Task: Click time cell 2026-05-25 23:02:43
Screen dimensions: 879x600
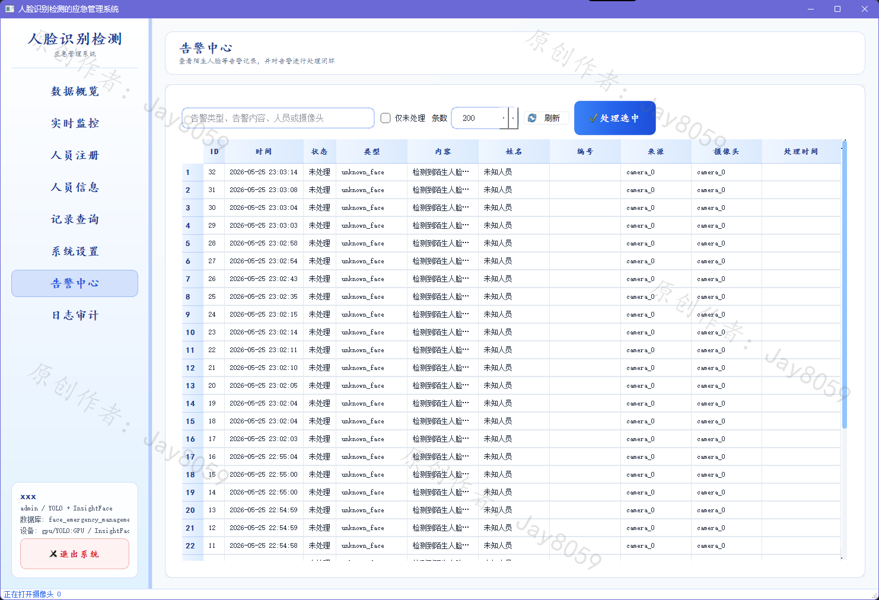Action: tap(264, 279)
